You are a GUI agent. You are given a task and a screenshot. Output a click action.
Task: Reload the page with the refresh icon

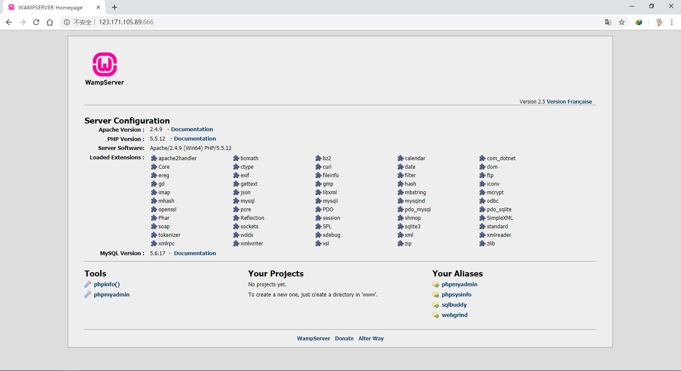point(36,22)
